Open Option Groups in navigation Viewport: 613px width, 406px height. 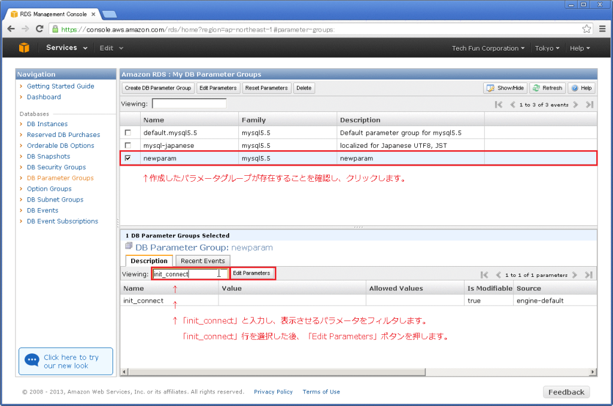click(x=49, y=189)
